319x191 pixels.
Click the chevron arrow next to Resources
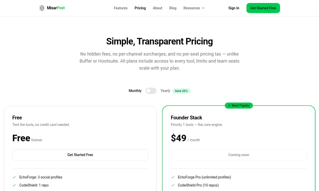[x=203, y=8]
